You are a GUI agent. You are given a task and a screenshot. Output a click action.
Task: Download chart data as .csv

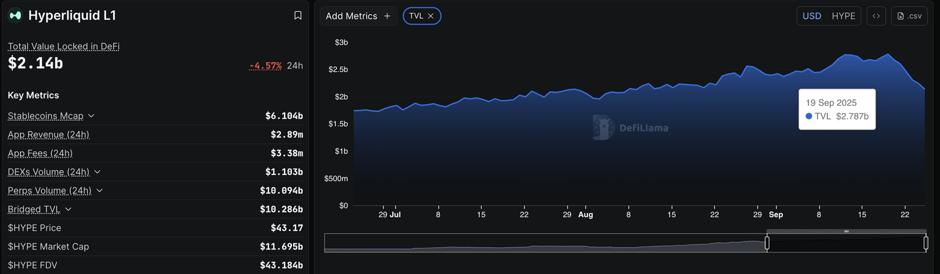pos(909,16)
